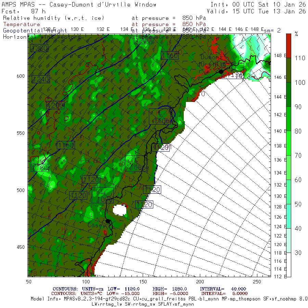The width and height of the screenshot is (308, 308).
Task: Click the red above-110% color bar segment
Action: 288,46
